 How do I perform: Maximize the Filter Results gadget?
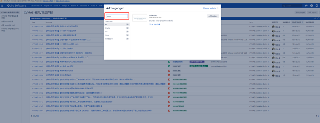pyautogui.click(x=318, y=18)
